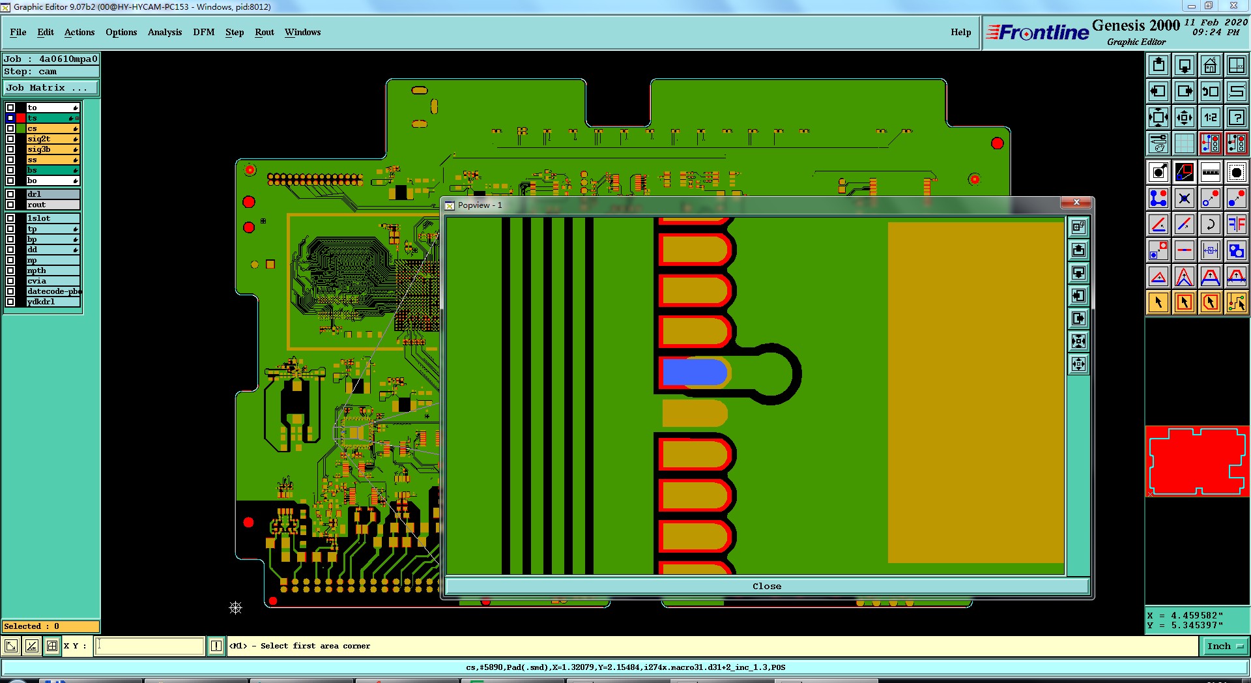The image size is (1251, 683).
Task: Click the pan down view icon
Action: click(1185, 65)
